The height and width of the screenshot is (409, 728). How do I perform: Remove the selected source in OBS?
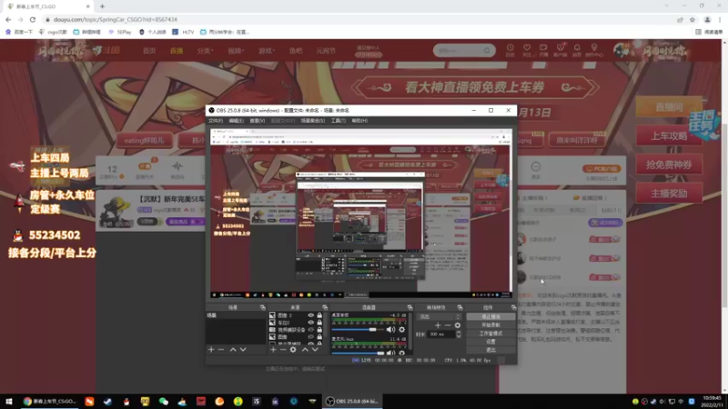click(283, 350)
